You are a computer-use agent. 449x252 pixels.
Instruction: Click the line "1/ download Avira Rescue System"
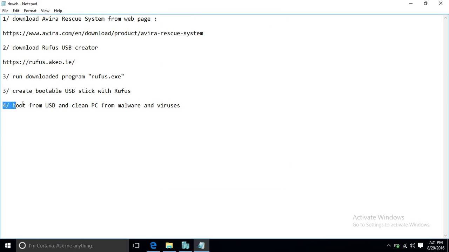80,19
